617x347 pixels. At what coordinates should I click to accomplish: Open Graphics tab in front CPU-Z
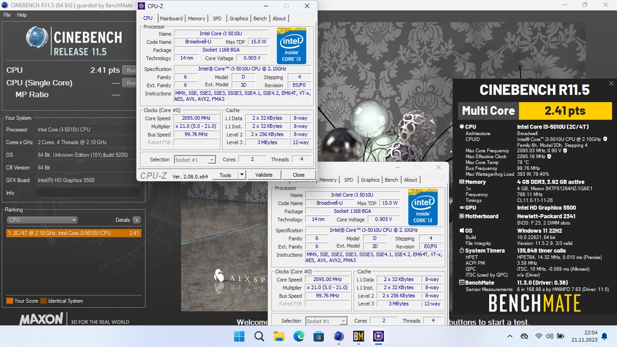[239, 19]
